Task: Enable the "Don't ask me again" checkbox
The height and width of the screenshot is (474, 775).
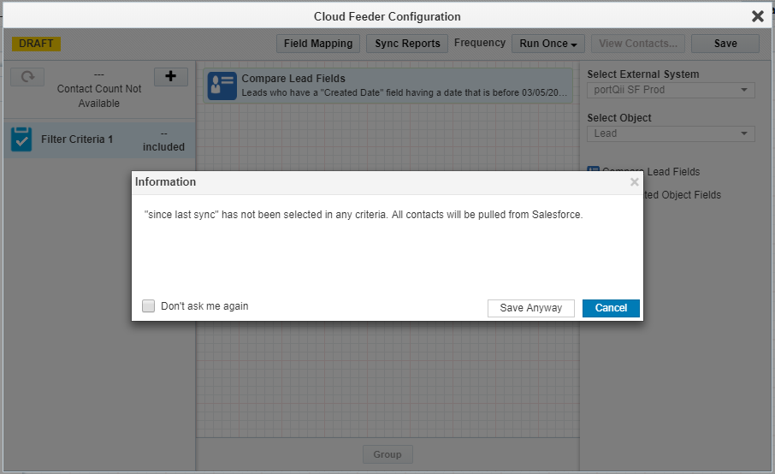Action: (149, 306)
